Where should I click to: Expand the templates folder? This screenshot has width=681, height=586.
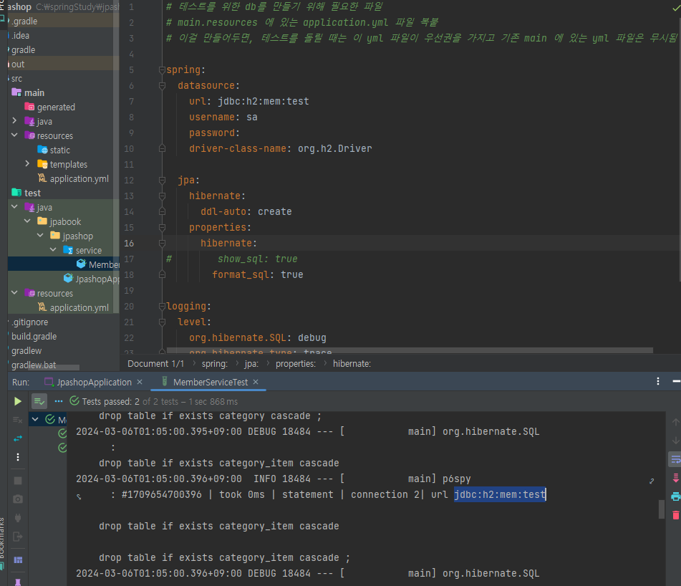[x=27, y=164]
